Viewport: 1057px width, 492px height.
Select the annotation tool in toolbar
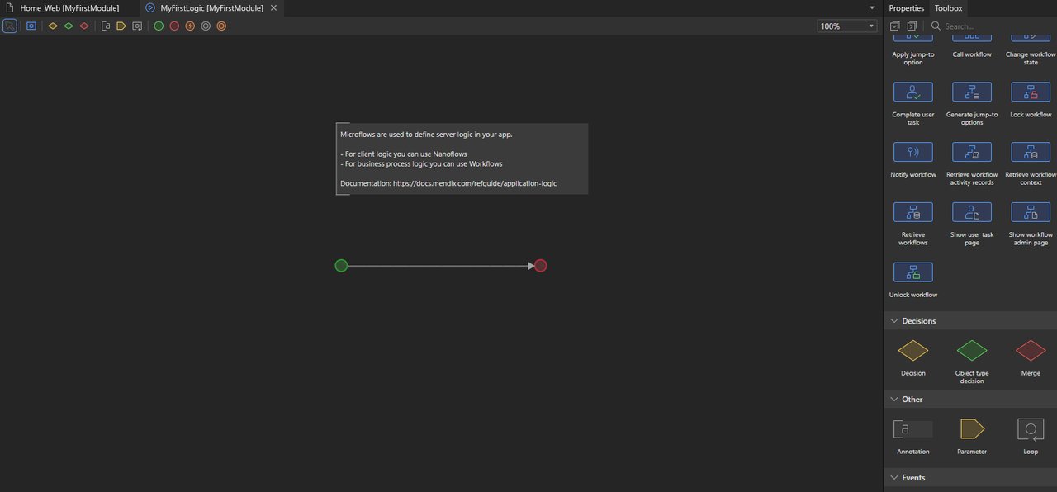click(106, 26)
